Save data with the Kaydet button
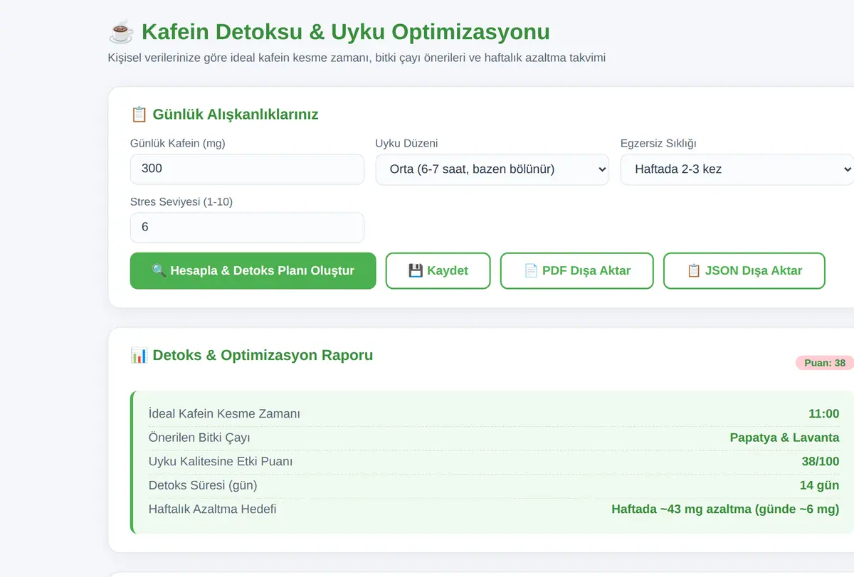The height and width of the screenshot is (577, 854). [438, 270]
